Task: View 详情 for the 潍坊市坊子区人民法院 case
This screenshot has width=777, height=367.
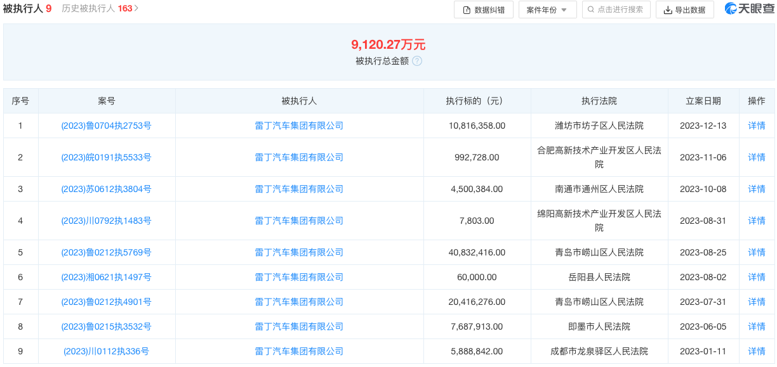Action: [756, 126]
